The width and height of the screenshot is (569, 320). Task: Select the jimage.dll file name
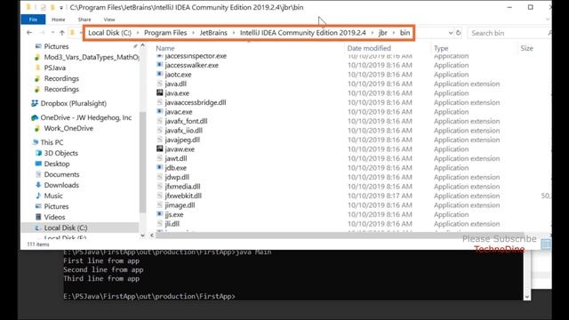(x=180, y=205)
